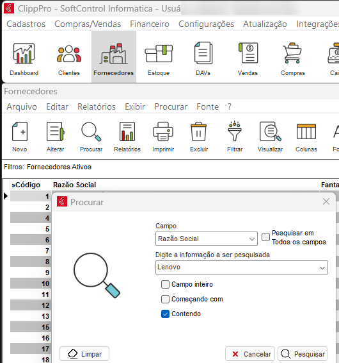Select supplier row with code 17

31,349
